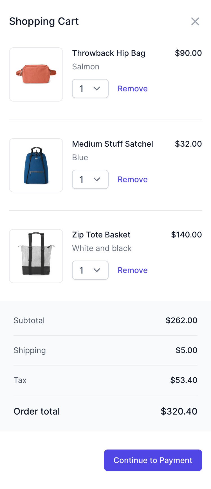Open quantity dropdown for Medium Stuff Satchel
211x489 pixels.
pyautogui.click(x=90, y=179)
